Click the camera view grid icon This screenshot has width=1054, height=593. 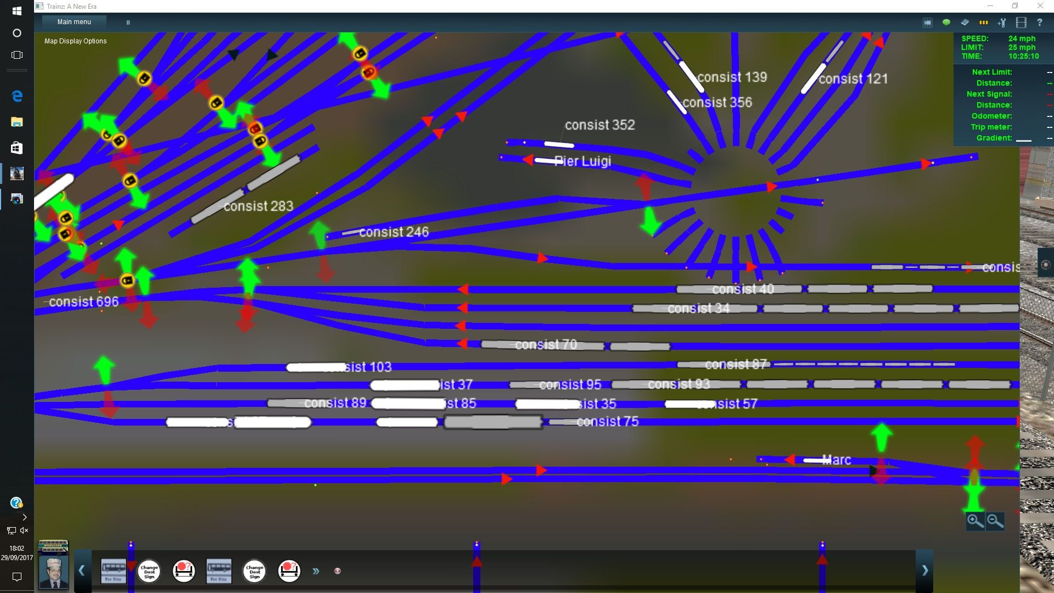coord(927,23)
